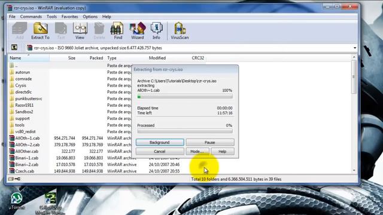Open the File menu
This screenshot has height=215, width=383.
point(12,17)
